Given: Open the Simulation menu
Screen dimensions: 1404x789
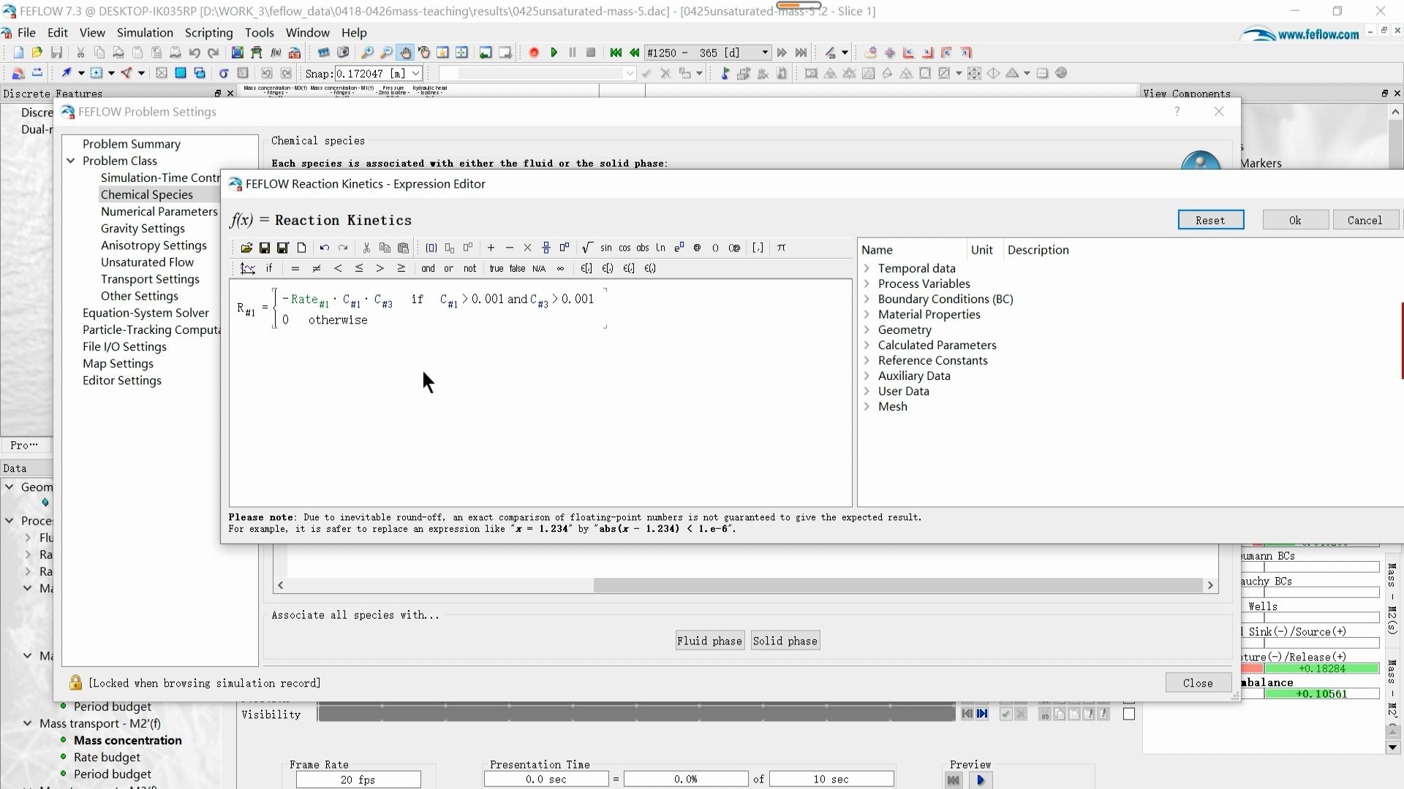Looking at the screenshot, I should pos(145,33).
